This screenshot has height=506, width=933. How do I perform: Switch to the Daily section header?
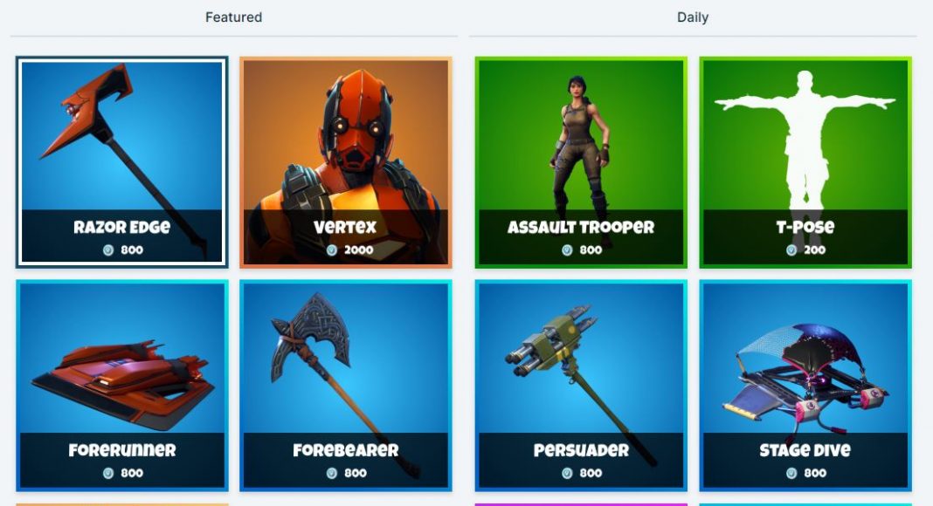(693, 17)
